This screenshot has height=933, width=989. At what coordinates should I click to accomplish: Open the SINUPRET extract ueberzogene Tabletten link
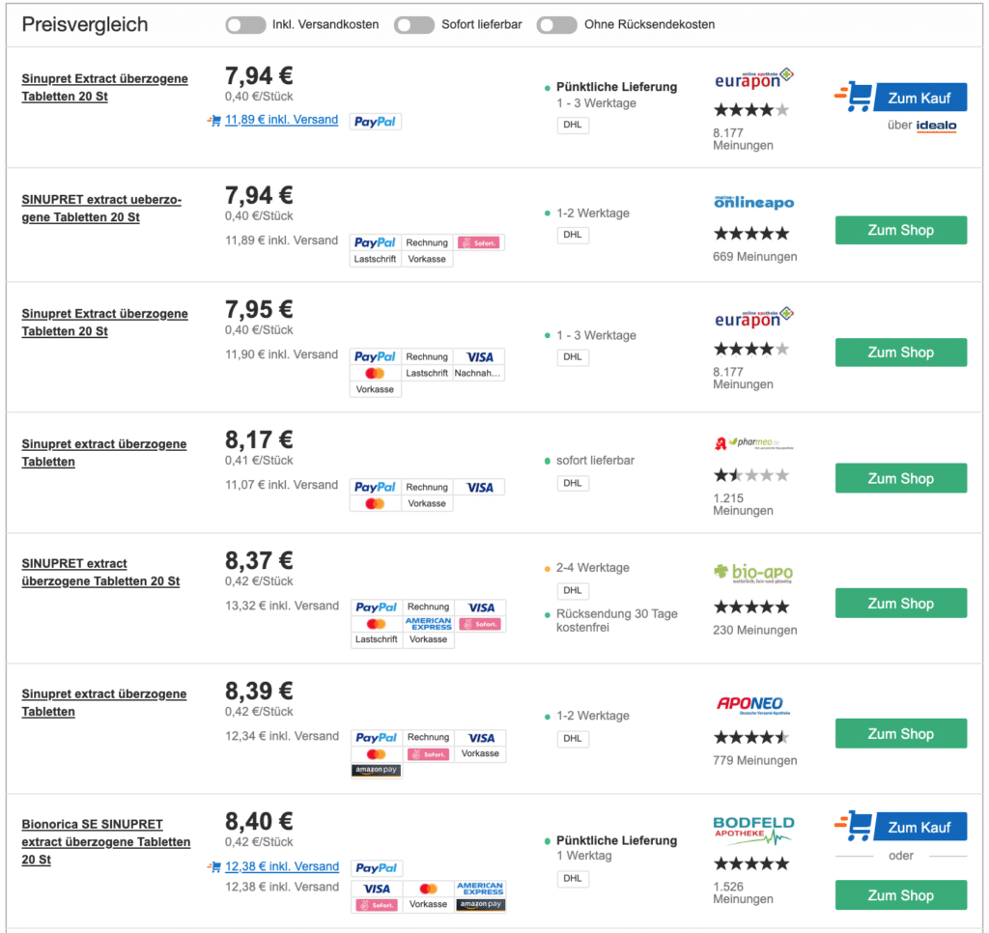[x=101, y=209]
